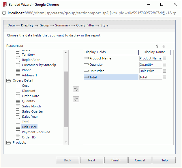Toggle the checkbox next to Product Name
The image size is (182, 168).
point(164,58)
